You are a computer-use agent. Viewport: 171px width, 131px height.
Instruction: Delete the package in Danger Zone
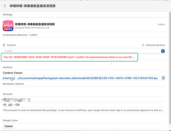point(9,126)
